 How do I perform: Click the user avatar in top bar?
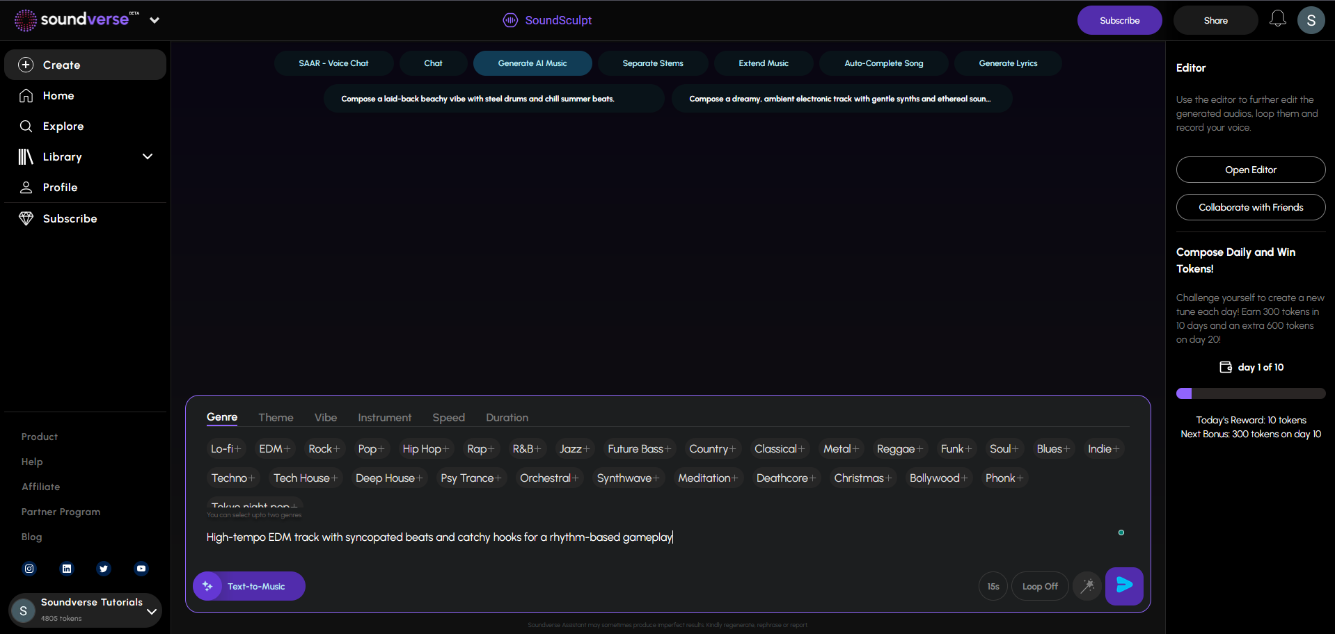click(1311, 20)
